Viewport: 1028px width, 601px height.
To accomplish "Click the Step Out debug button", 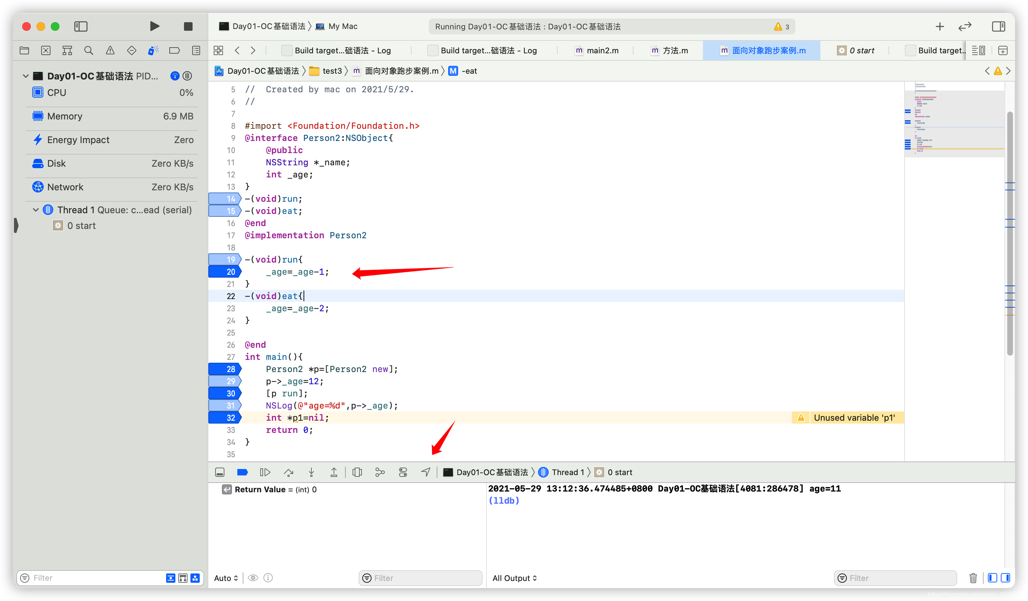I will pyautogui.click(x=334, y=472).
